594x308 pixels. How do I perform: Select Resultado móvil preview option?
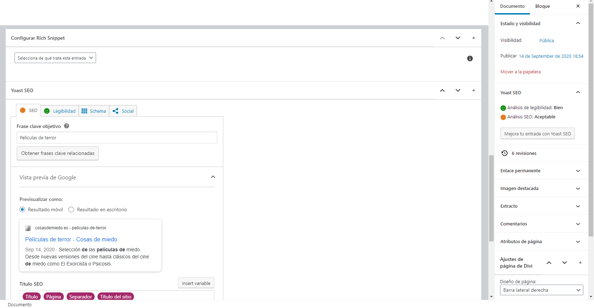point(22,209)
